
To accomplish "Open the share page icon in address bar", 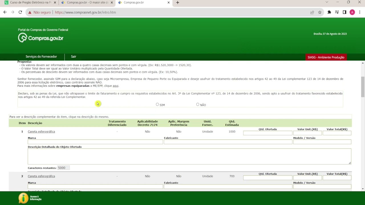I will [x=312, y=12].
